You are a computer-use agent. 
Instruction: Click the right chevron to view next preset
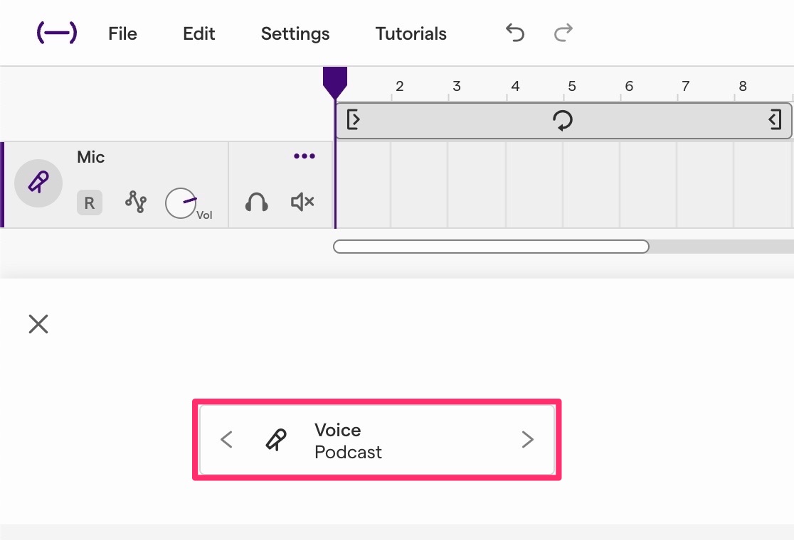527,439
